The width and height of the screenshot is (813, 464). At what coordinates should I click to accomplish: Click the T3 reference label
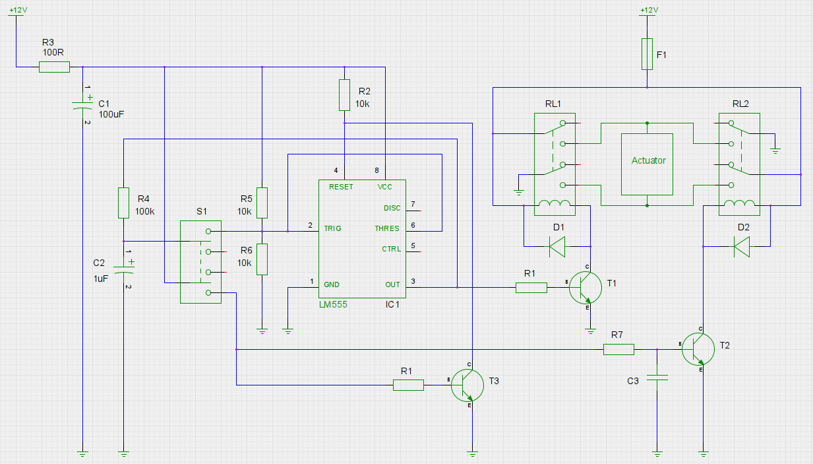[x=494, y=381]
